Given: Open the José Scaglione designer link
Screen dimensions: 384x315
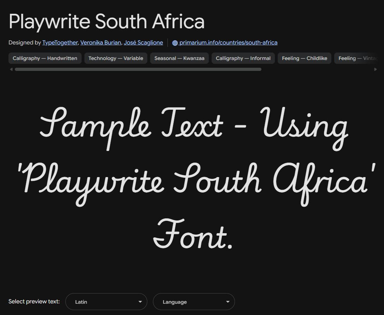Looking at the screenshot, I should coord(143,43).
